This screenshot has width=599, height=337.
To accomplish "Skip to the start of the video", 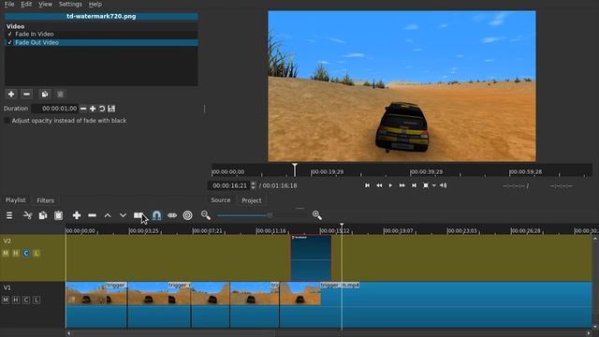I will point(367,185).
